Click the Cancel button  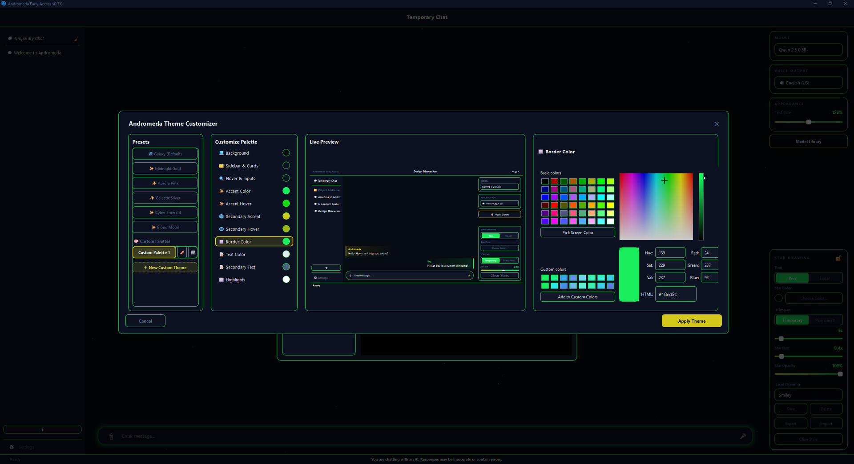pyautogui.click(x=145, y=321)
